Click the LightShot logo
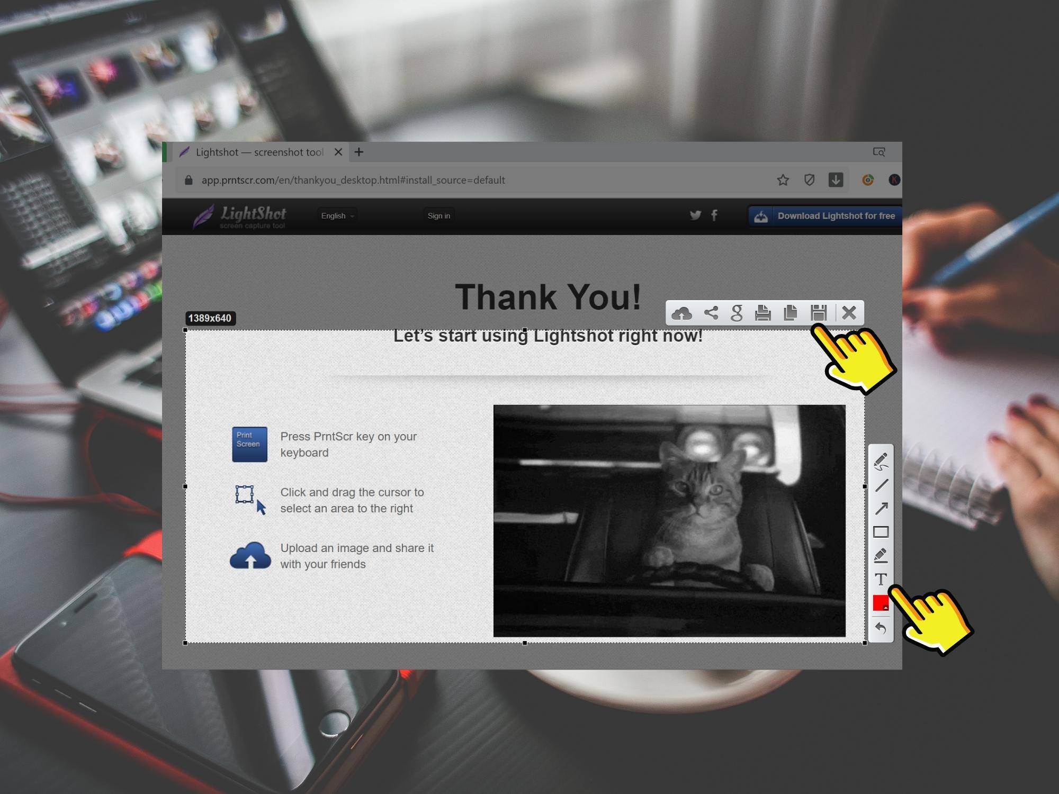Viewport: 1059px width, 794px height. (x=240, y=216)
